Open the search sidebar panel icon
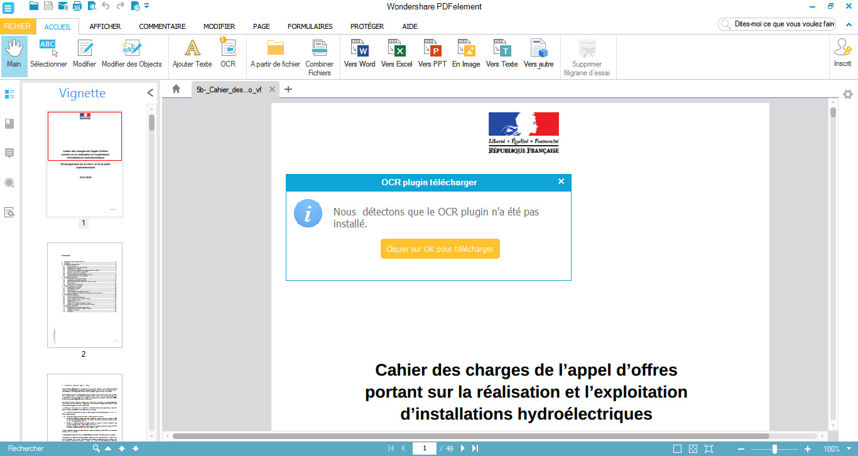 [x=9, y=183]
